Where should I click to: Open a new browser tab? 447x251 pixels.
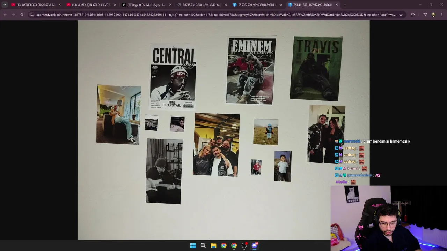[345, 5]
